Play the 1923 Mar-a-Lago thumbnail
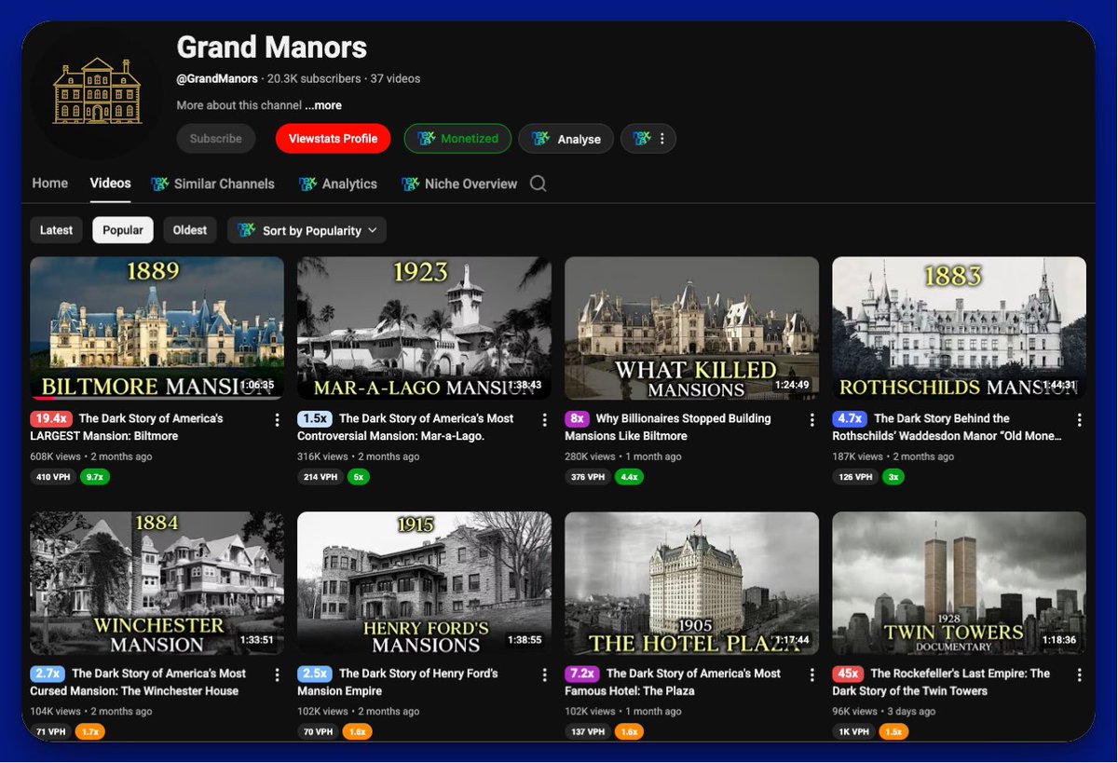The height and width of the screenshot is (763, 1118). click(424, 329)
